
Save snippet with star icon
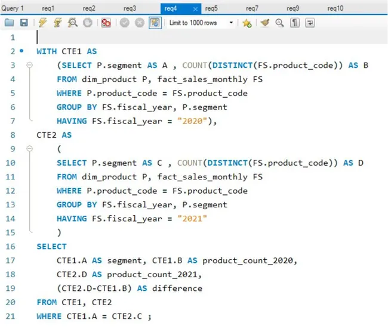(247, 23)
